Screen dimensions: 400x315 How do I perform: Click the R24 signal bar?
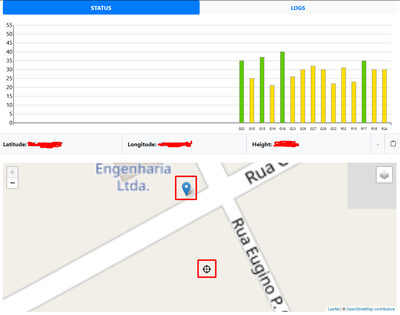pyautogui.click(x=384, y=96)
